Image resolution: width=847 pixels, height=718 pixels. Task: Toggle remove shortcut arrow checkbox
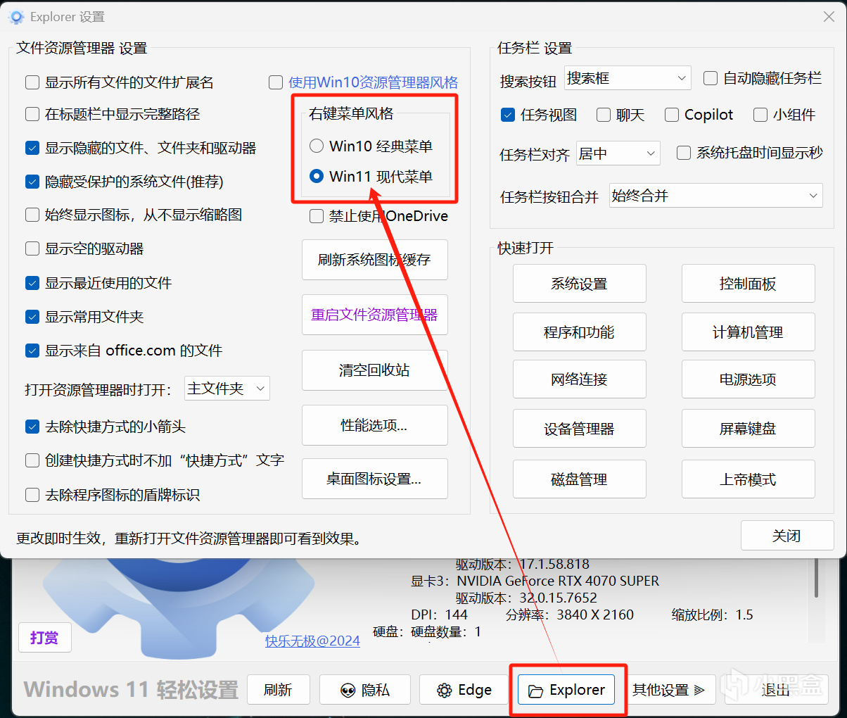(x=32, y=427)
